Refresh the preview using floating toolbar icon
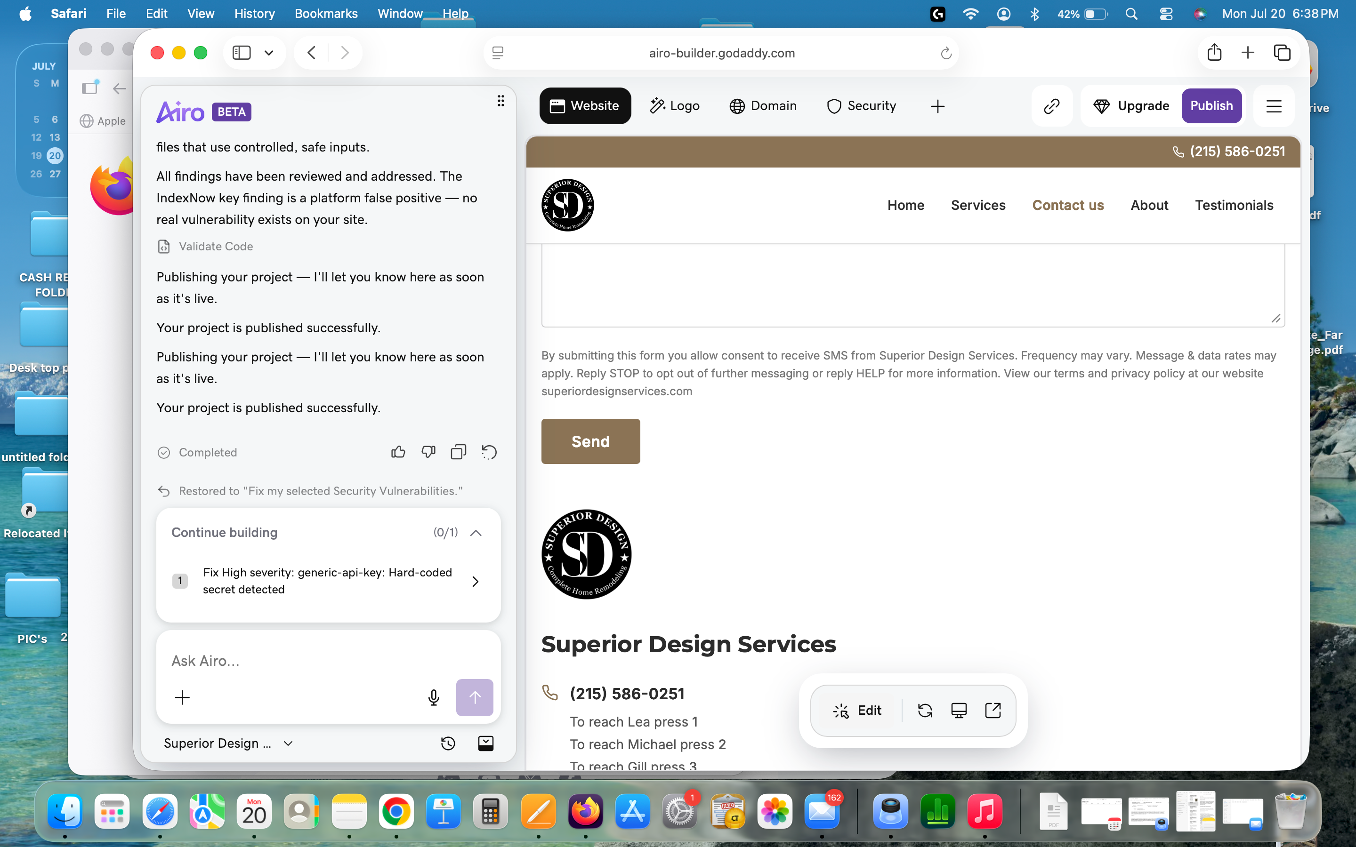 pos(925,711)
